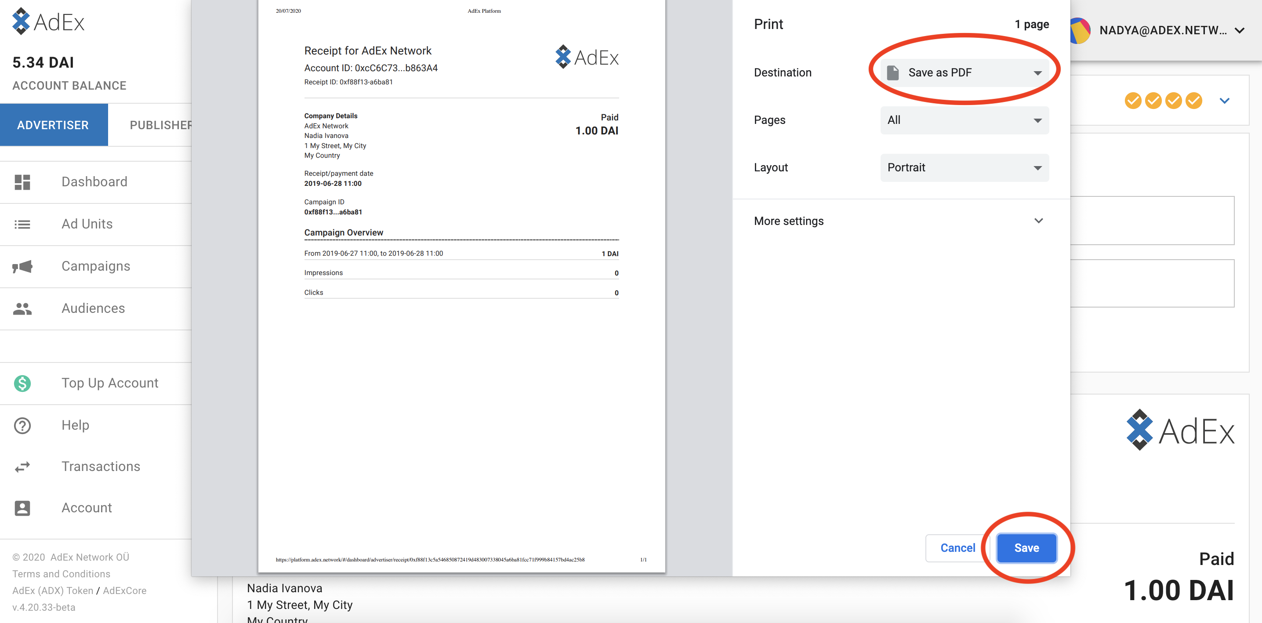The image size is (1262, 623).
Task: Click the AdEx logo in print preview
Action: coord(587,57)
